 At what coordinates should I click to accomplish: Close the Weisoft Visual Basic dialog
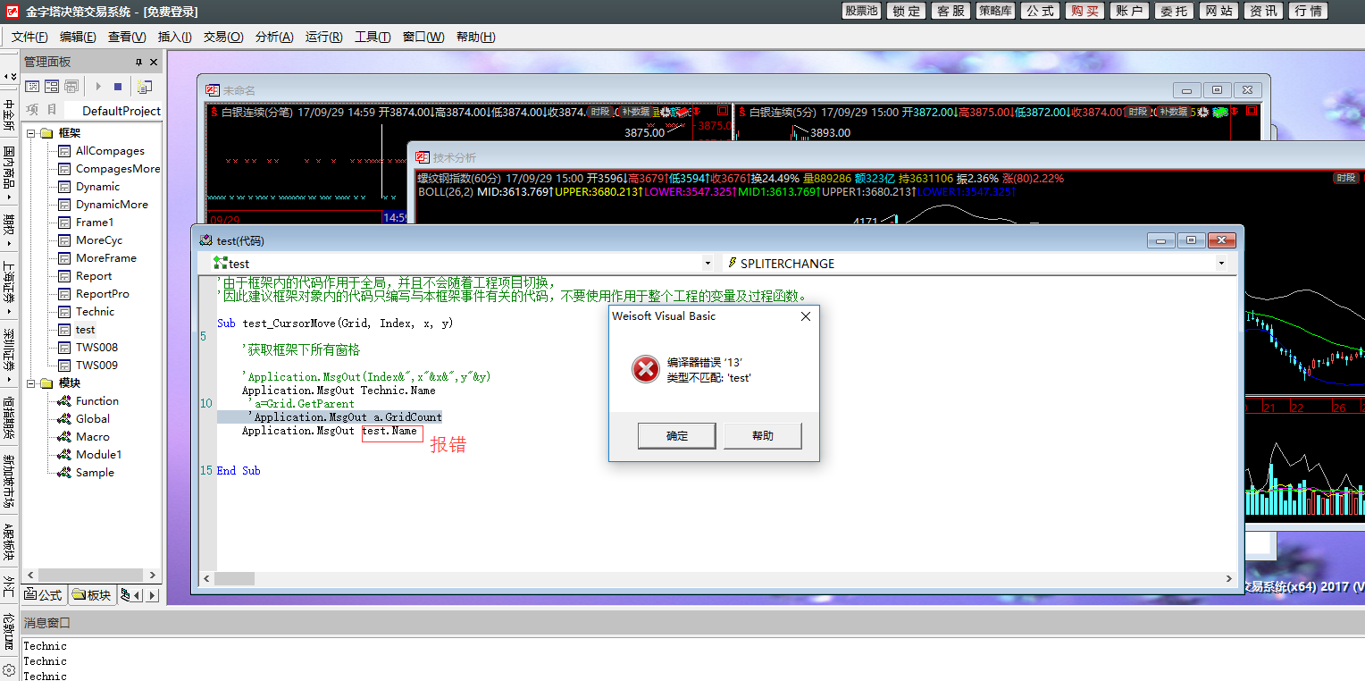click(805, 316)
